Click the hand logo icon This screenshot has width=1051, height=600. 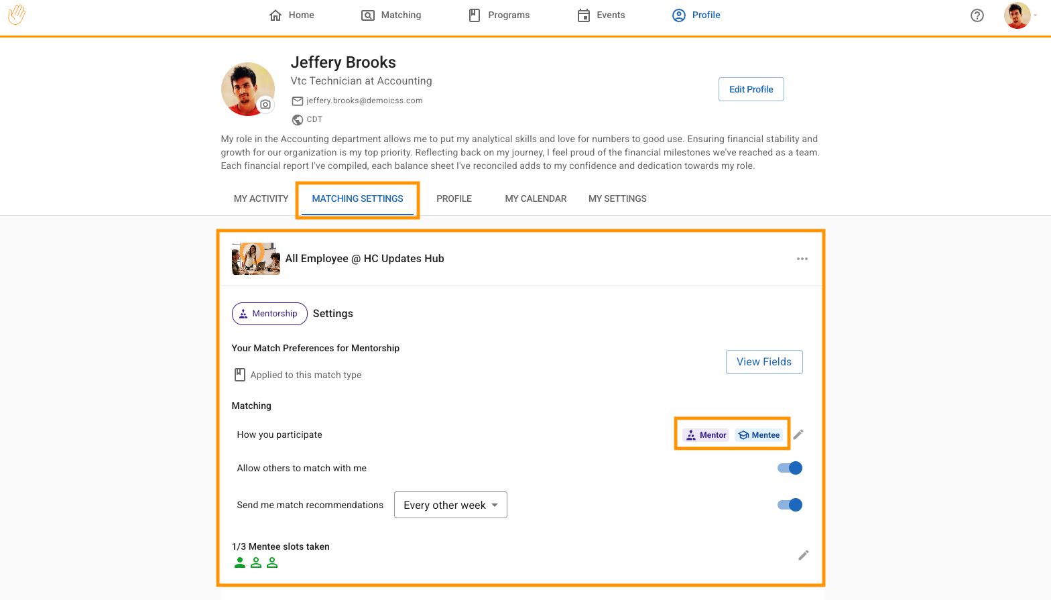(x=17, y=15)
